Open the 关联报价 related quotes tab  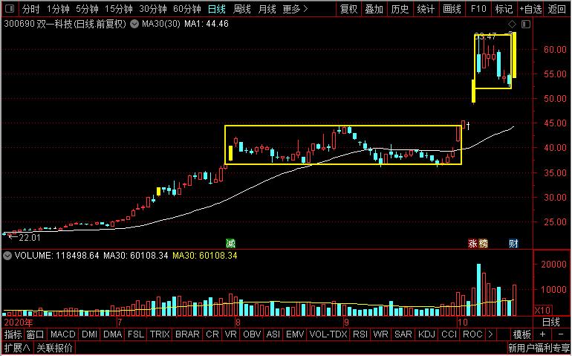pyautogui.click(x=55, y=348)
